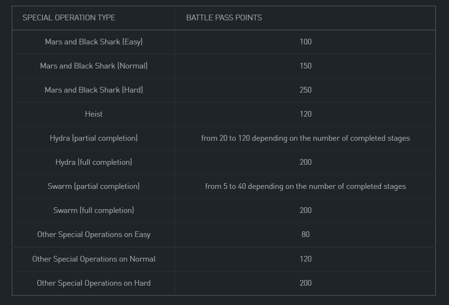Click the 150 points value

tap(306, 66)
